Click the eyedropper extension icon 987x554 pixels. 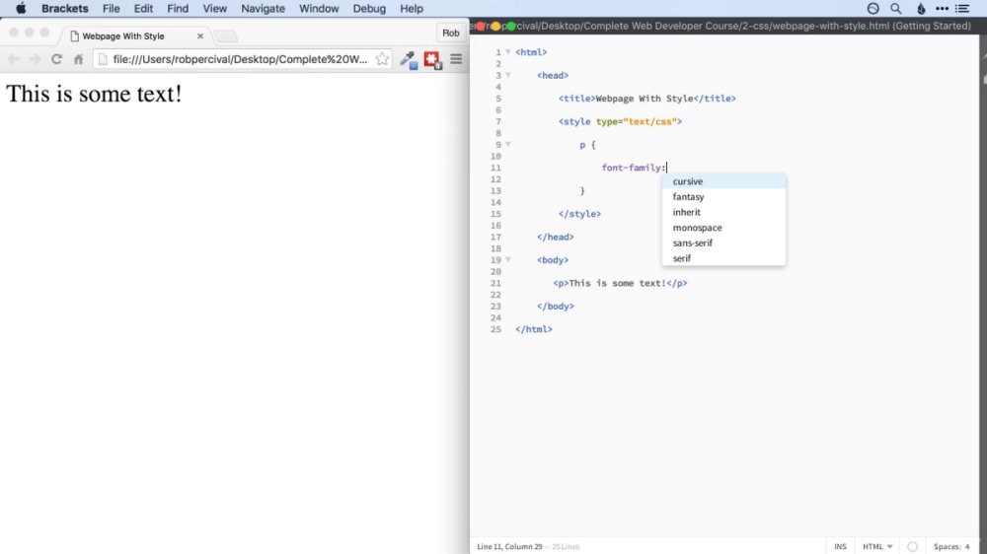pyautogui.click(x=409, y=60)
